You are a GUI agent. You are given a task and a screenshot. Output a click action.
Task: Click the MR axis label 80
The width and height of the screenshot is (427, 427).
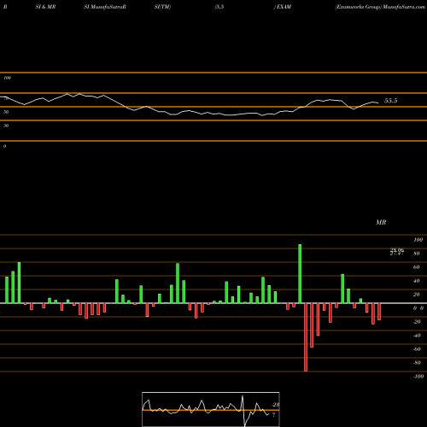click(x=417, y=254)
